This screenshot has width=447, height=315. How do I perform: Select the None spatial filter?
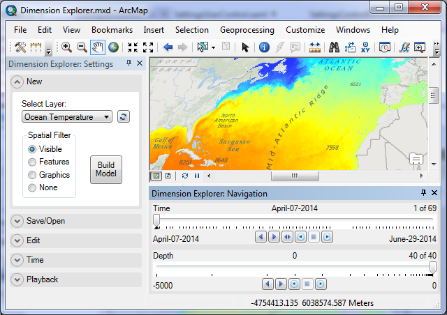coord(32,187)
